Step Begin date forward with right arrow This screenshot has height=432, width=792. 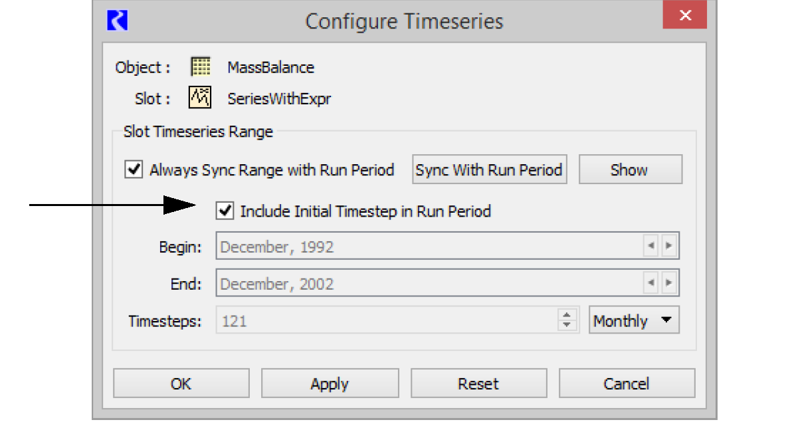(x=669, y=247)
